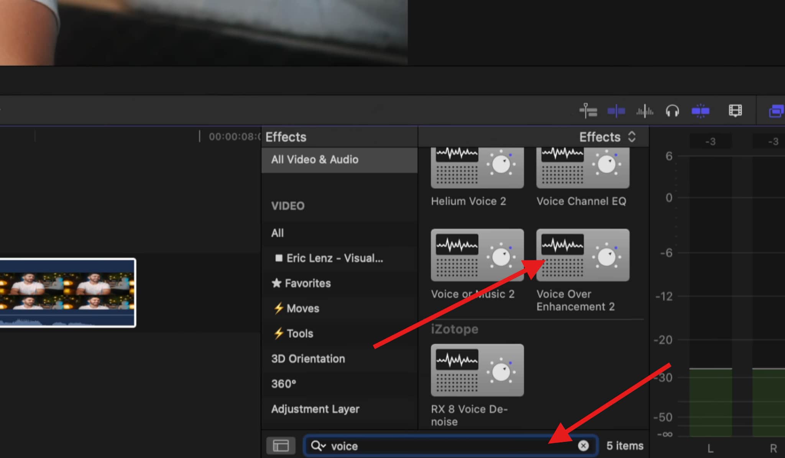Select the Voice Channel EQ effect thumbnail
This screenshot has height=458, width=785.
click(x=582, y=167)
